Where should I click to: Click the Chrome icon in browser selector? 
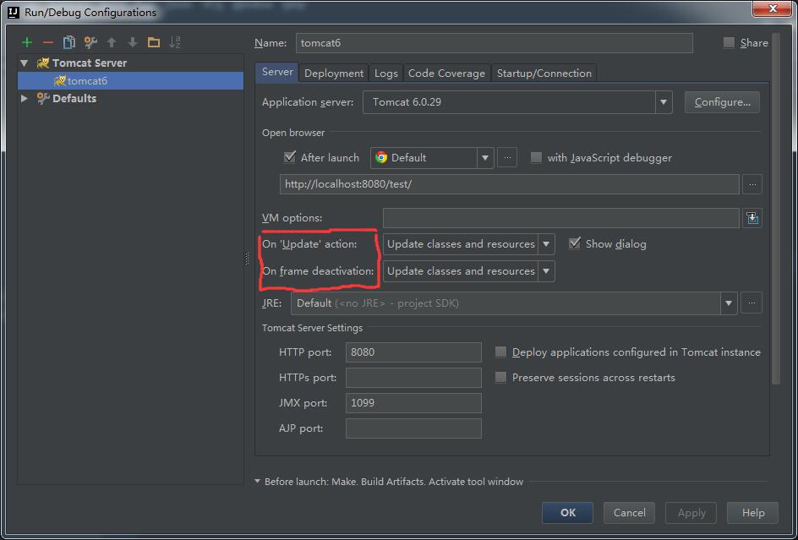(381, 158)
